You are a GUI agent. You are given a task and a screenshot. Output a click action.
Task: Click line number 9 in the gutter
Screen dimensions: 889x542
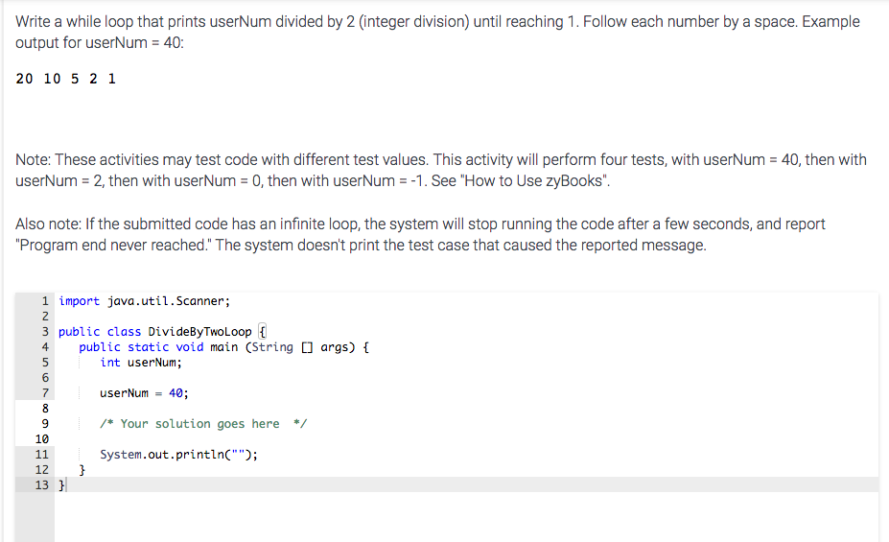(x=45, y=423)
